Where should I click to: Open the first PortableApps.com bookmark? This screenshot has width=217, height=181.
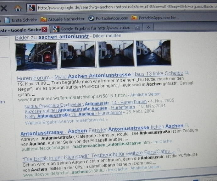[108, 18]
